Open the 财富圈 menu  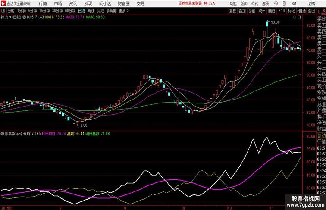pos(123,3)
